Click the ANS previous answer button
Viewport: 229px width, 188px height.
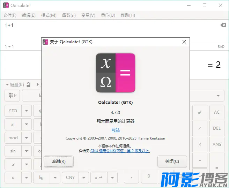(217, 144)
